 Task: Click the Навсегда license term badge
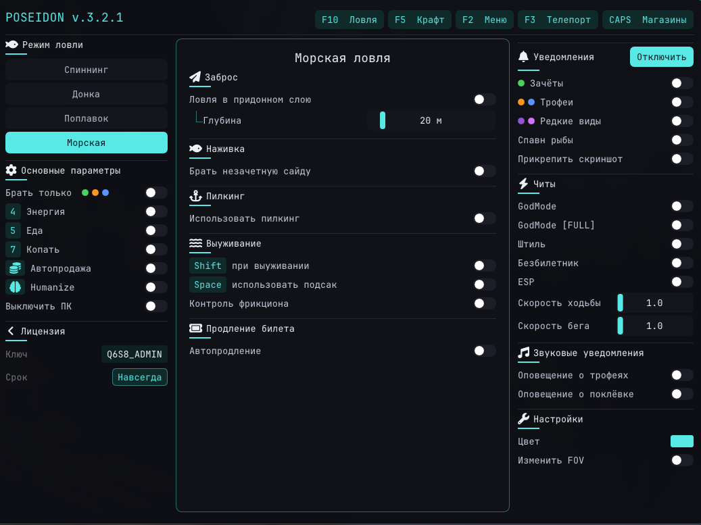tap(140, 377)
